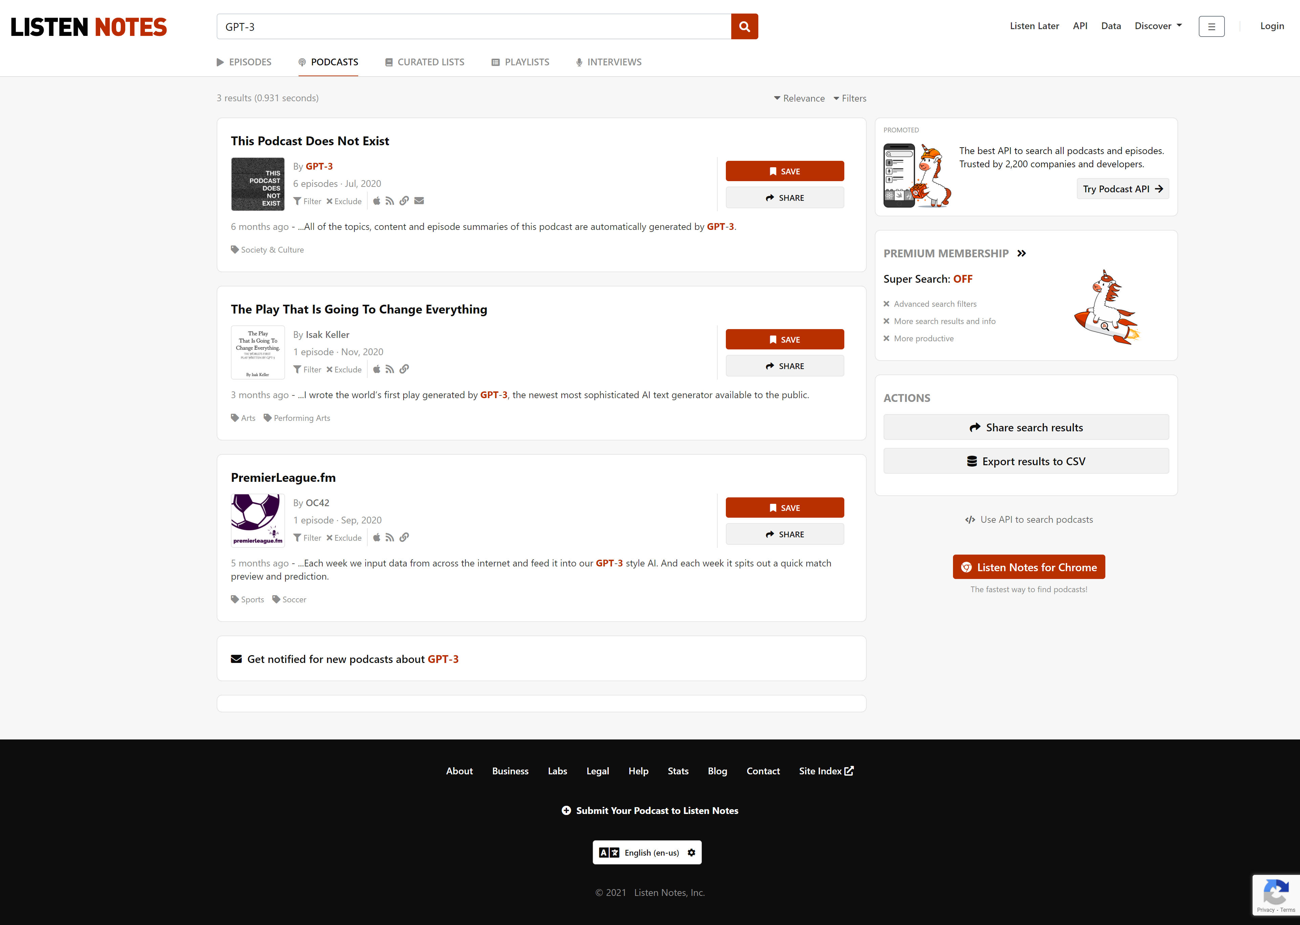The image size is (1300, 925).
Task: Expand the Relevance sort dropdown
Action: pyautogui.click(x=800, y=98)
